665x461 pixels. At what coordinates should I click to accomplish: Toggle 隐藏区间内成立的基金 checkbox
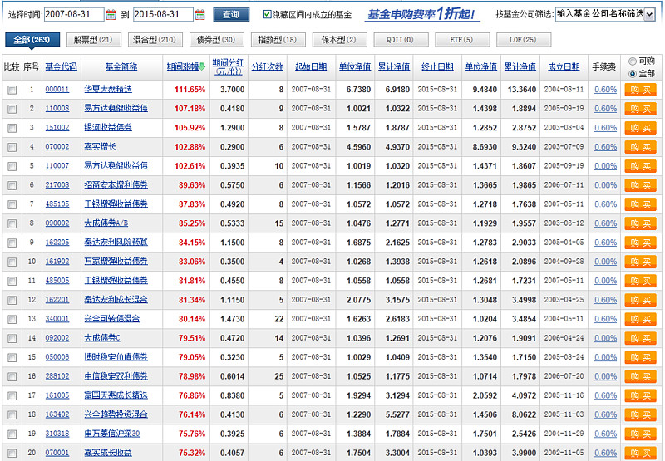(267, 14)
